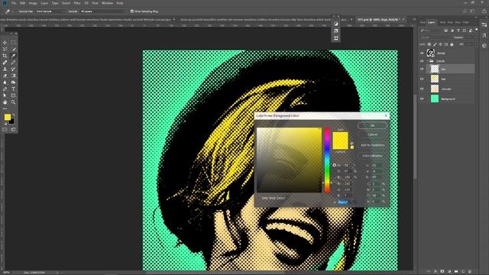Open Color Libraries from Color Picker
This screenshot has width=489, height=275.
(x=372, y=156)
